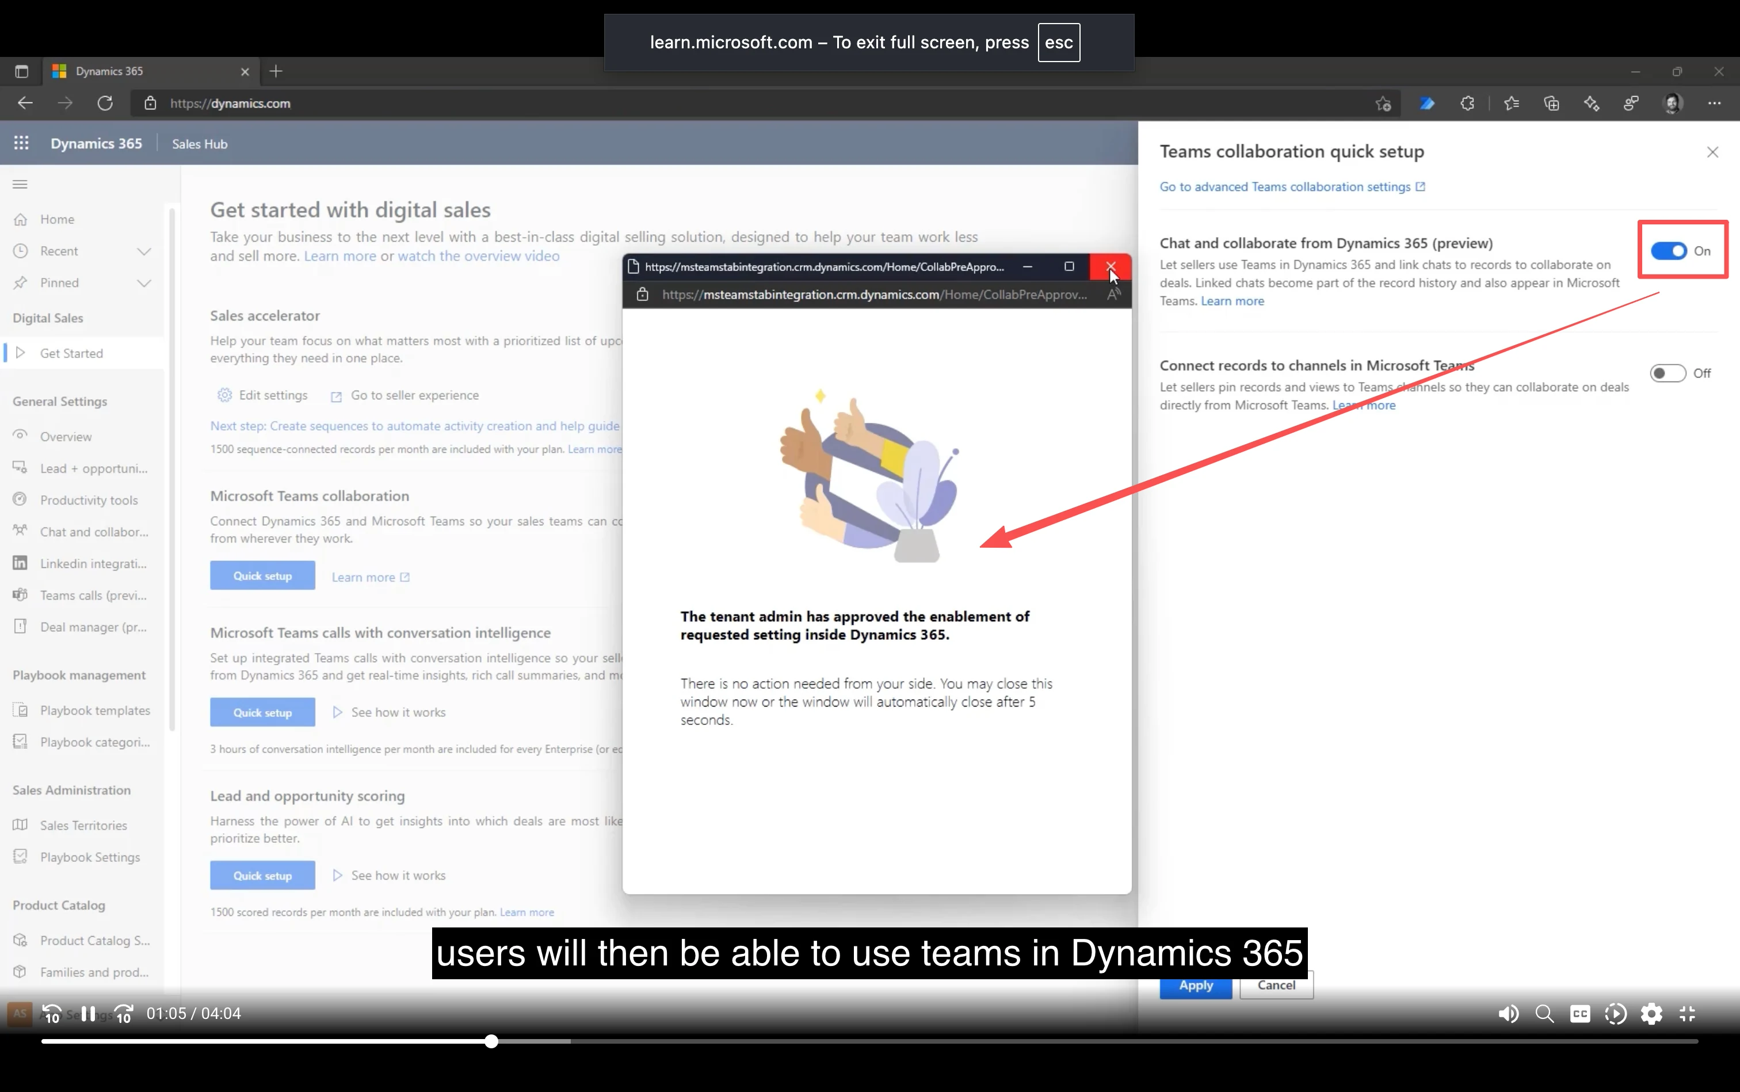The image size is (1740, 1092).
Task: Open video settings gear
Action: [1651, 1014]
